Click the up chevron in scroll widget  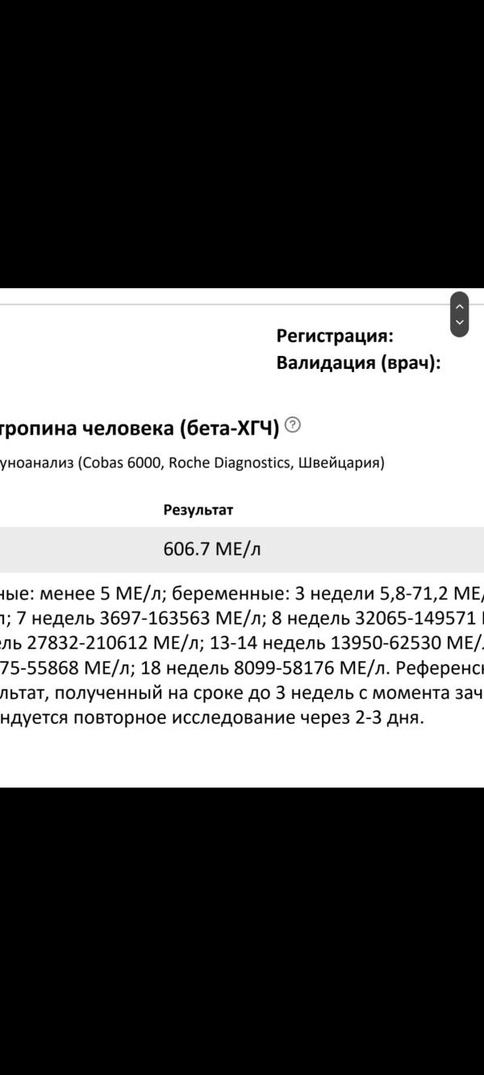pyautogui.click(x=459, y=307)
